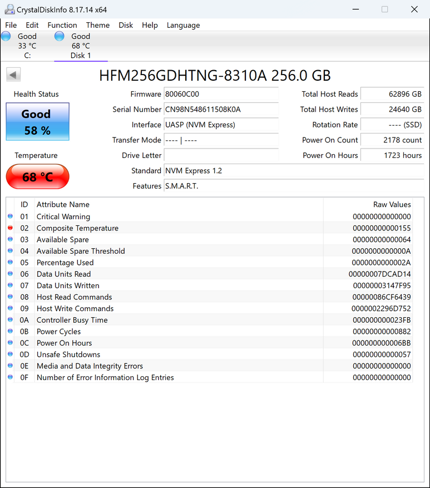
Task: Expand the Language menu
Action: pyautogui.click(x=183, y=25)
